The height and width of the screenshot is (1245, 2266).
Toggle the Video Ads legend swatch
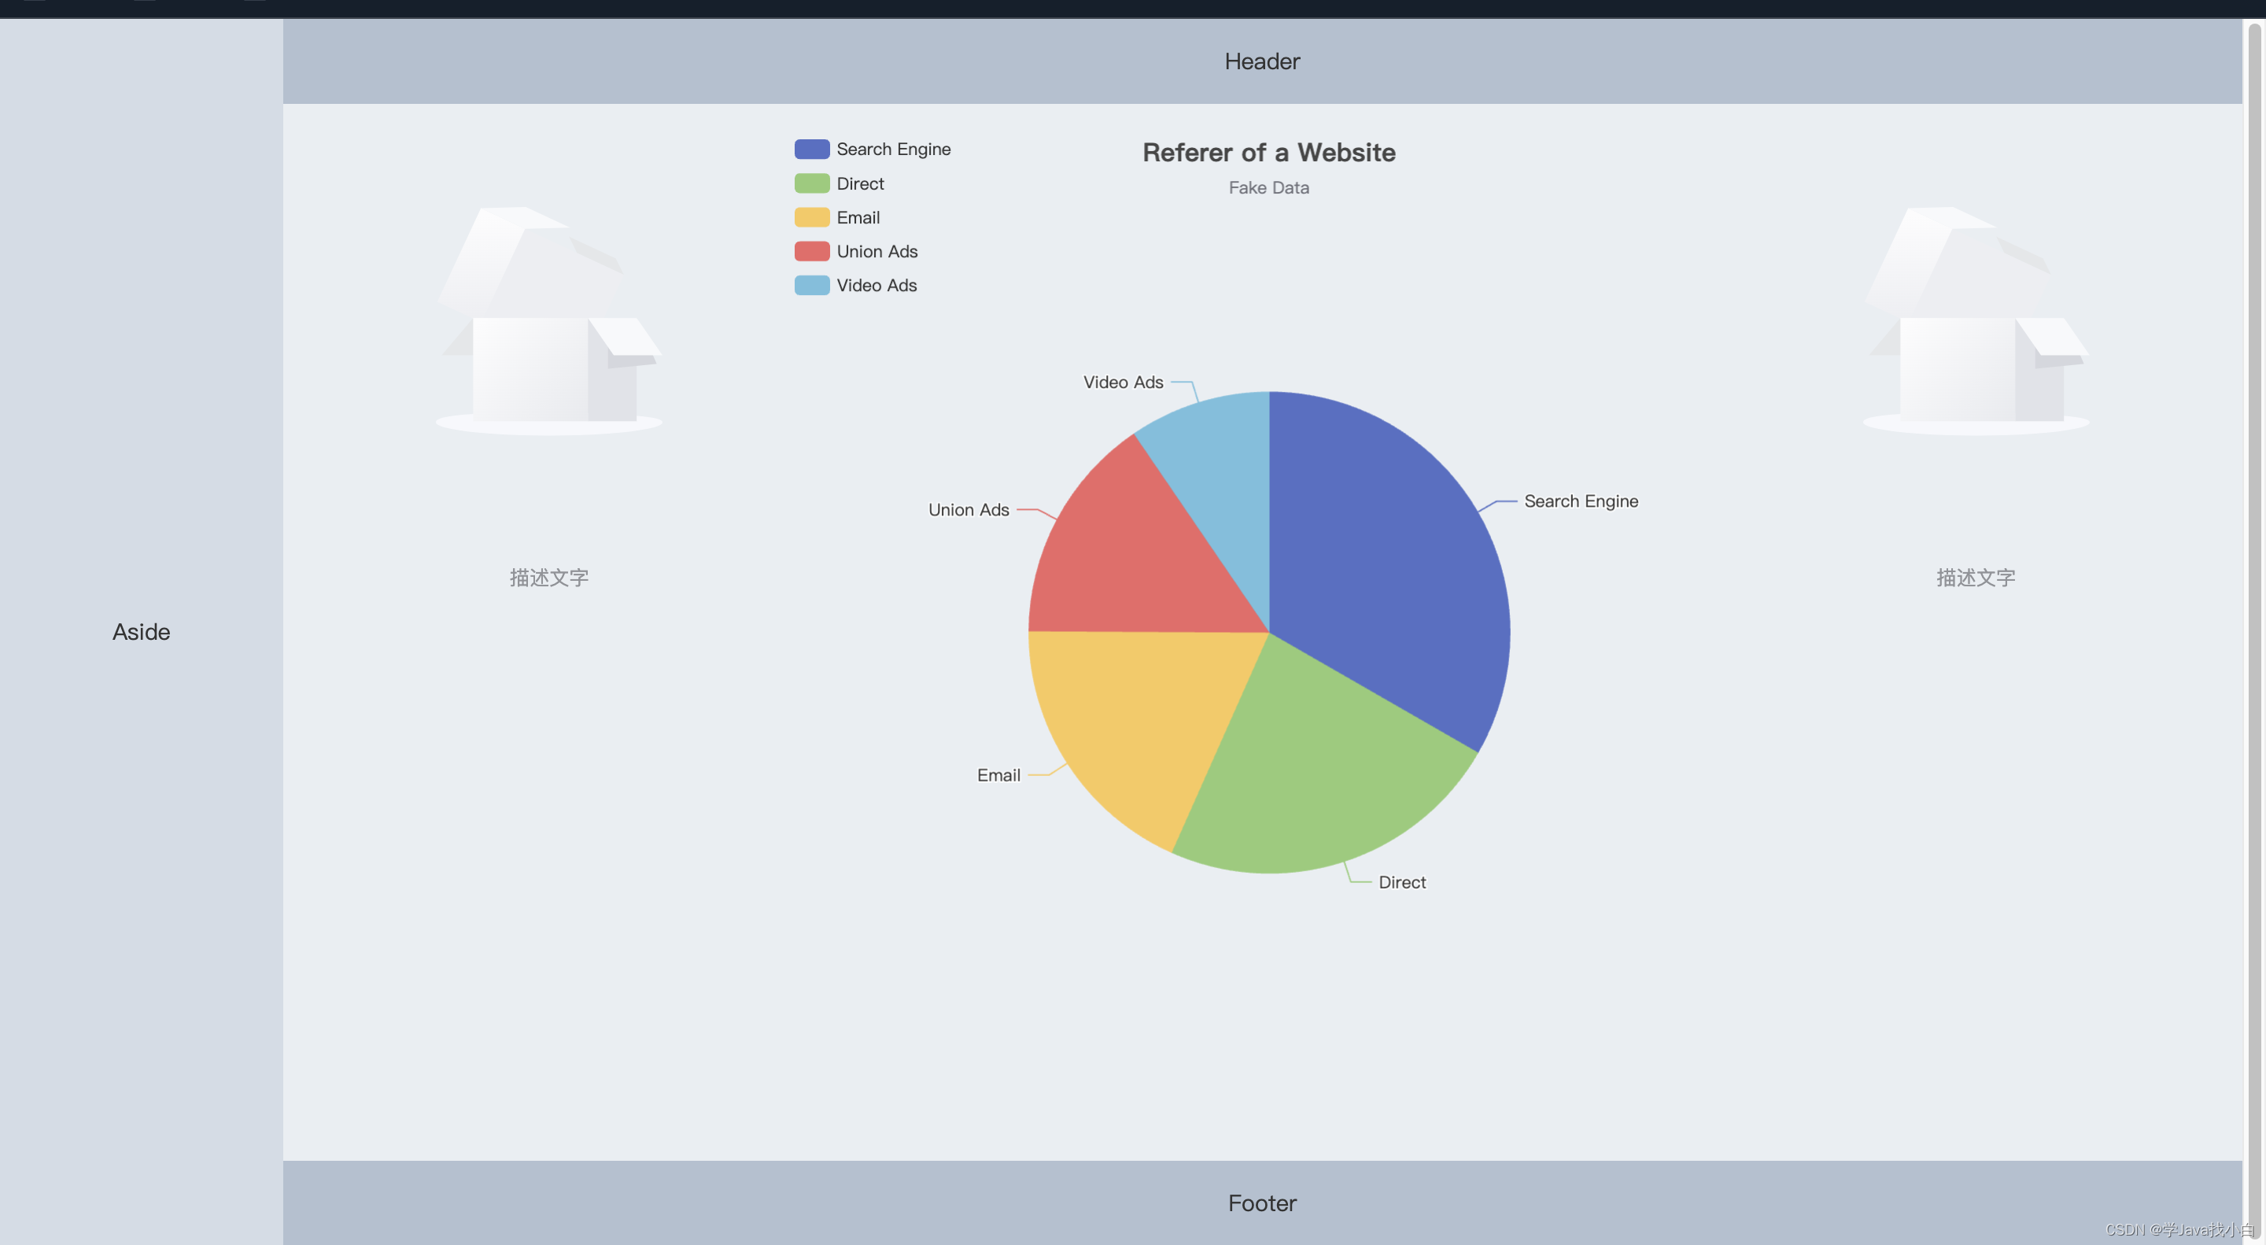click(811, 285)
